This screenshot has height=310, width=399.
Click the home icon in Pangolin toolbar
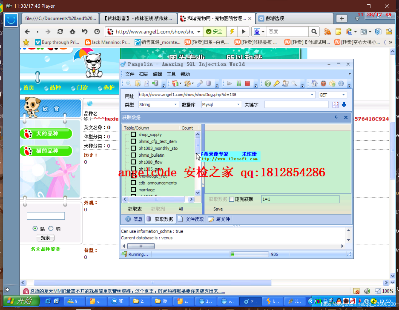314,83
